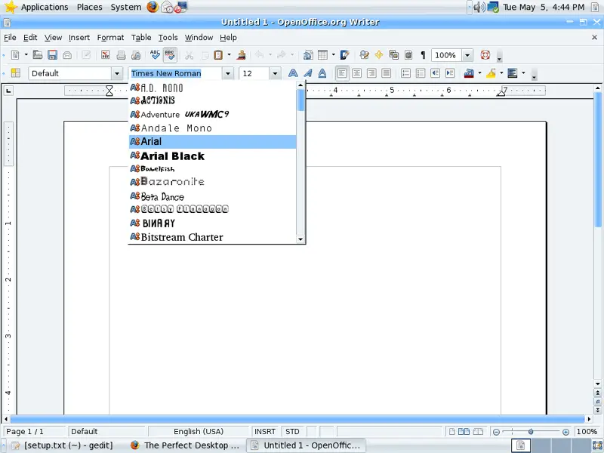The height and width of the screenshot is (453, 604).
Task: Turn on bullets list icon
Action: [x=421, y=73]
